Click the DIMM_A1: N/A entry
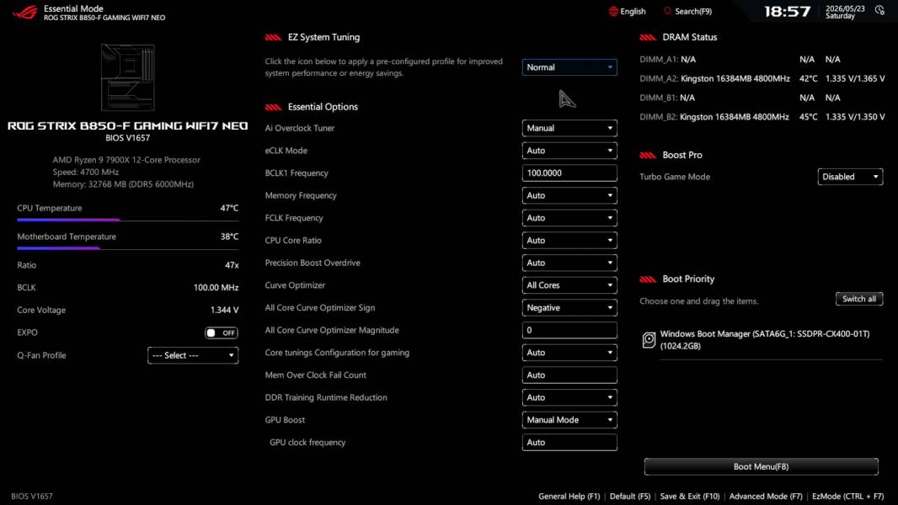The height and width of the screenshot is (505, 898). (667, 60)
